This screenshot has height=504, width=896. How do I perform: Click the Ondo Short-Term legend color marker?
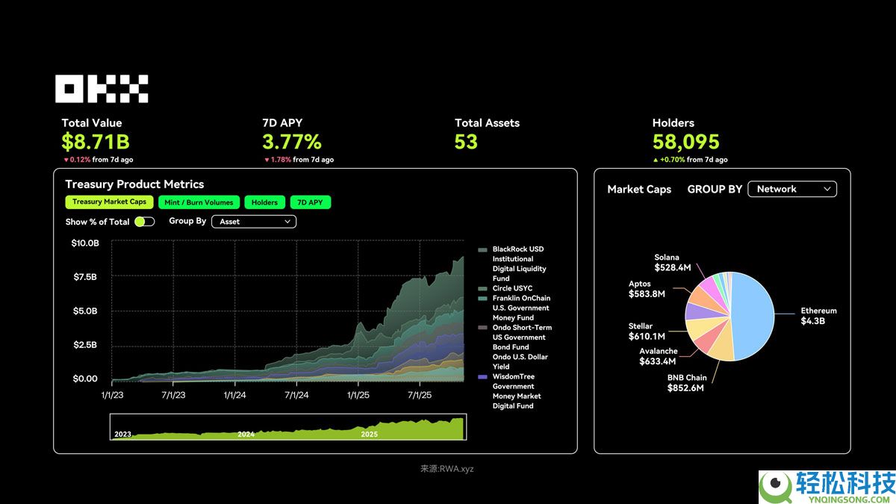tap(483, 328)
